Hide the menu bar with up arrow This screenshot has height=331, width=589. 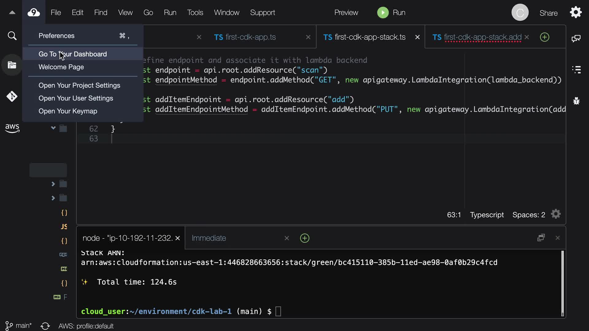click(12, 13)
